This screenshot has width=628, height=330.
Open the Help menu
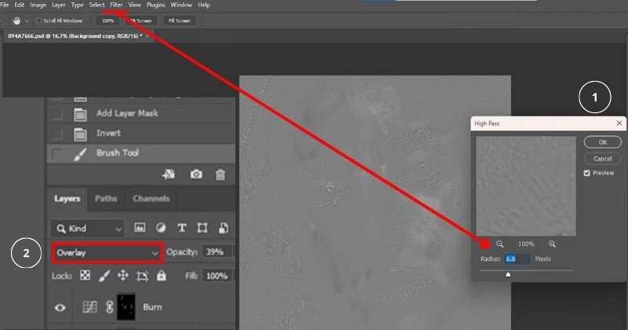(204, 5)
